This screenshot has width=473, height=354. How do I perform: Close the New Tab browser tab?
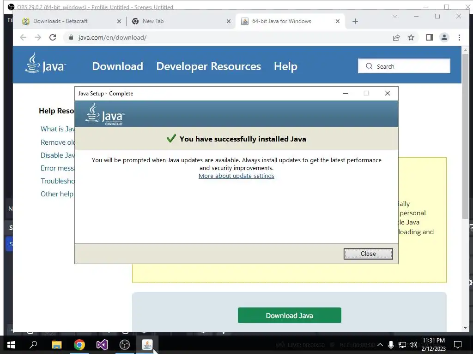[x=228, y=21]
